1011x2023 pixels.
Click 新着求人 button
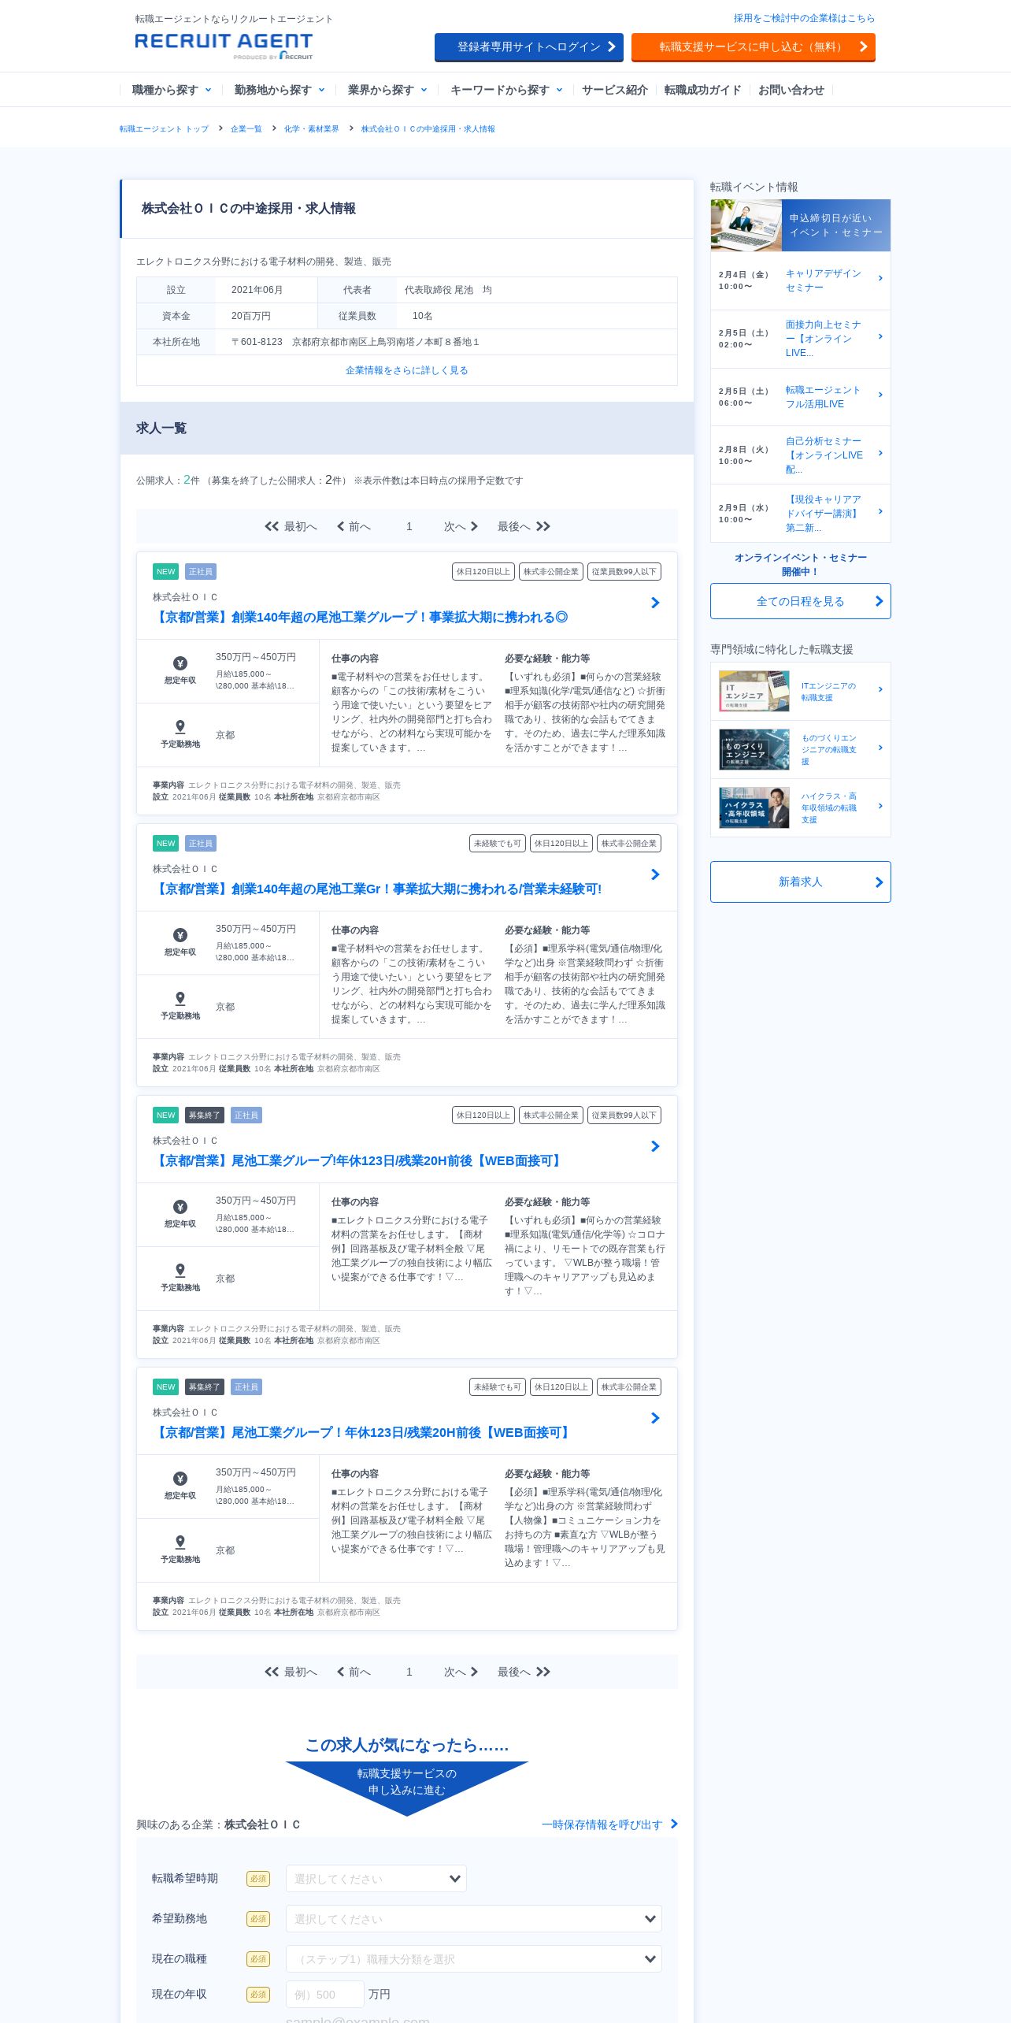click(x=801, y=882)
